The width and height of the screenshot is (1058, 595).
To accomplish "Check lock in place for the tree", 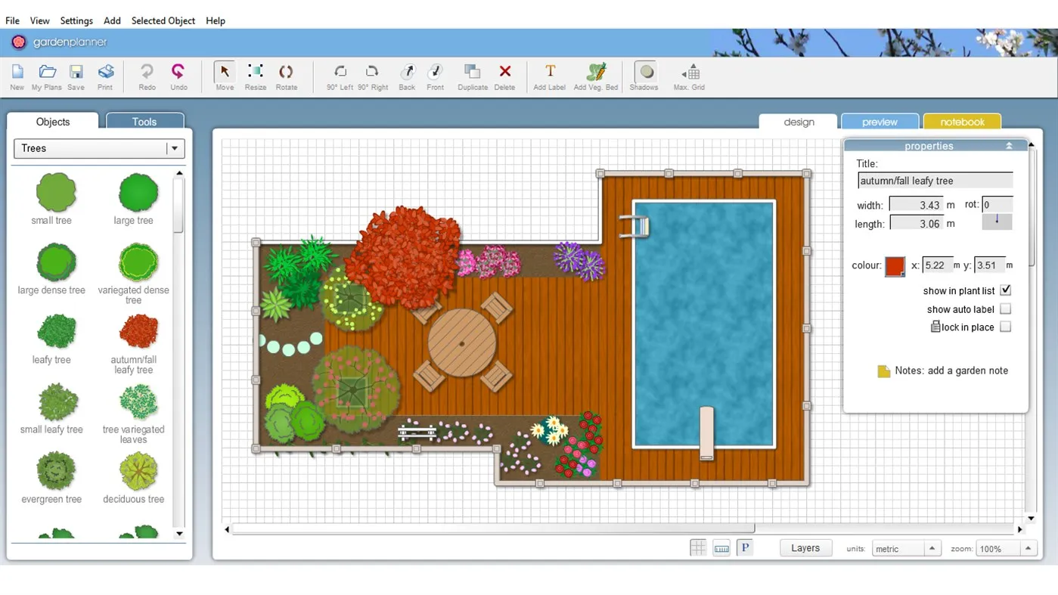I will point(1006,327).
